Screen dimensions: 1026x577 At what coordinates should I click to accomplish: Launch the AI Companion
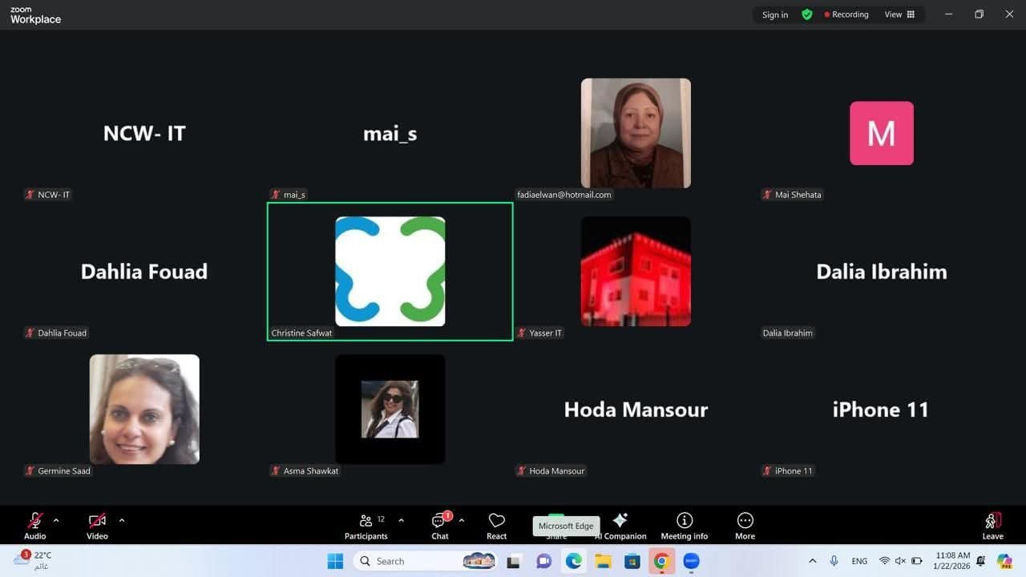(620, 526)
